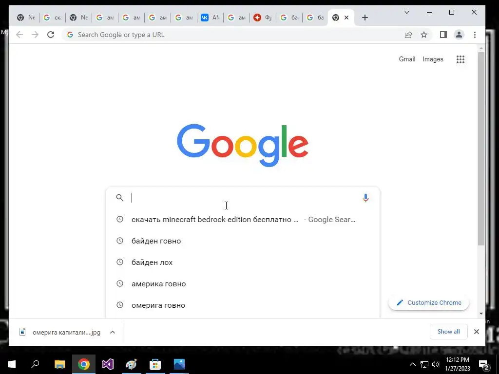Click the magnifier icon in the search box

120,198
